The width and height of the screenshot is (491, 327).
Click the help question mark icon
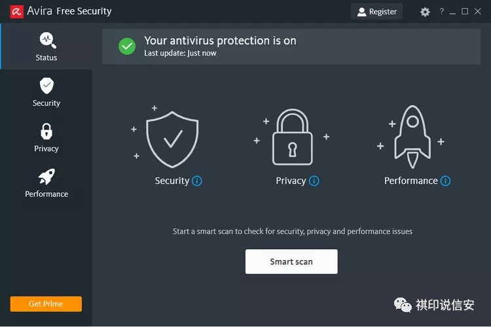tap(442, 12)
